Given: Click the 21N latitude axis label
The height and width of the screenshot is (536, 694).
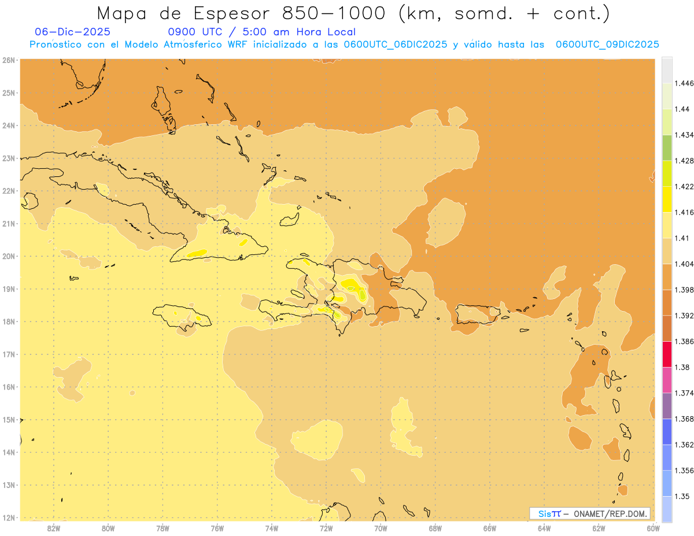Looking at the screenshot, I should pos(8,223).
